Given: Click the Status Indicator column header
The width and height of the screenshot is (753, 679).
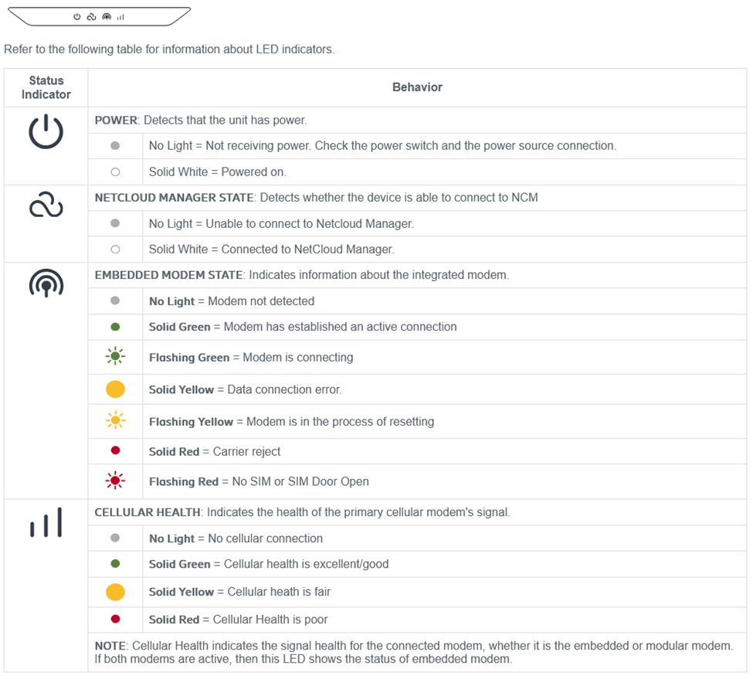Looking at the screenshot, I should click(x=46, y=87).
